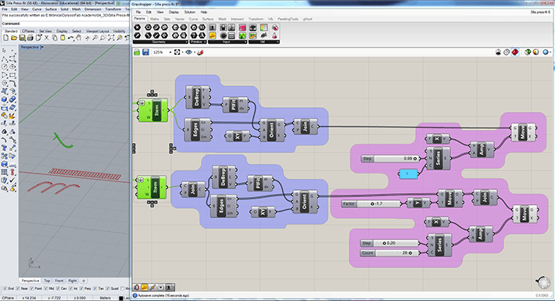Toggle the End osnap checkbox
Screen dimensions: 555x301
pos(5,288)
